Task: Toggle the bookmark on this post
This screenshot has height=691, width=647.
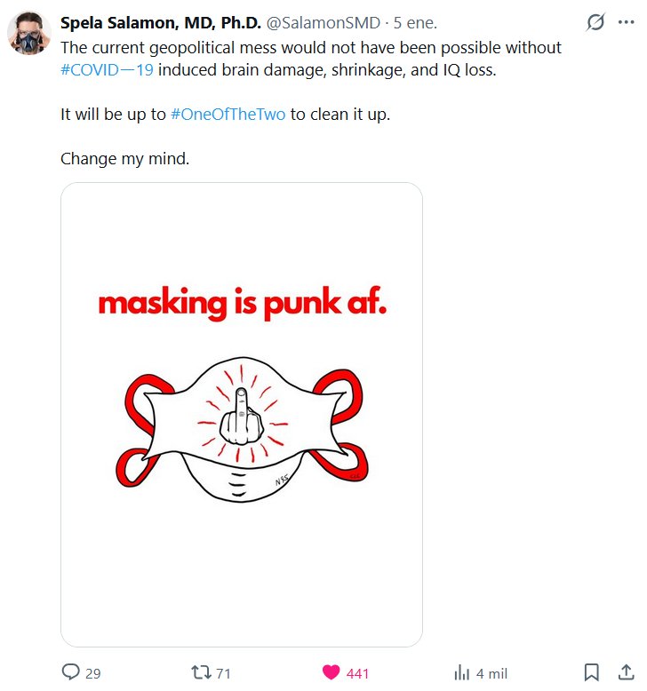Action: click(x=592, y=672)
